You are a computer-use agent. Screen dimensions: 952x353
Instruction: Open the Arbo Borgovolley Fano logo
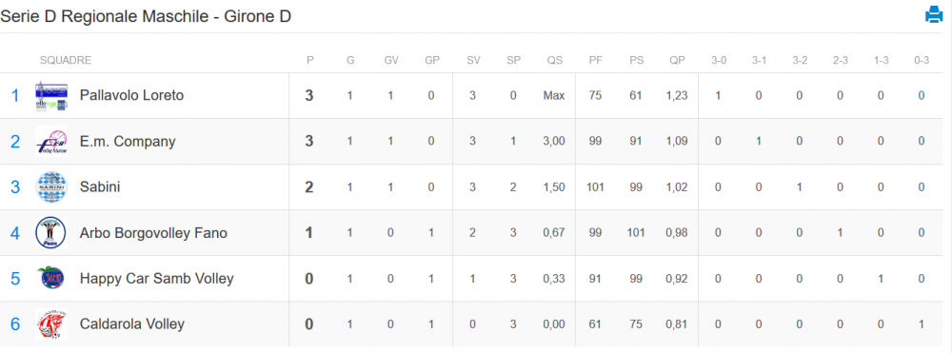[x=51, y=233]
